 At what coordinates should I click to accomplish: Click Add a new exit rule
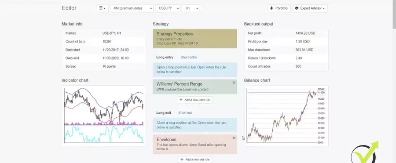(x=195, y=159)
